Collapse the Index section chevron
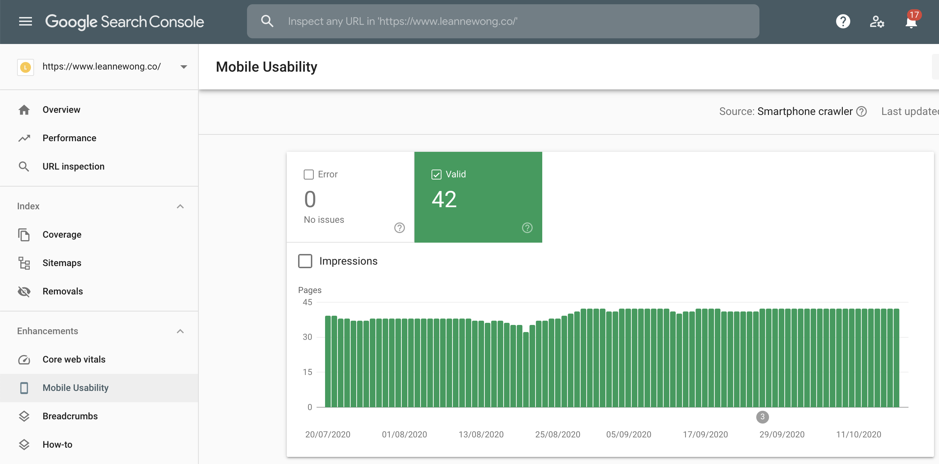 tap(180, 206)
